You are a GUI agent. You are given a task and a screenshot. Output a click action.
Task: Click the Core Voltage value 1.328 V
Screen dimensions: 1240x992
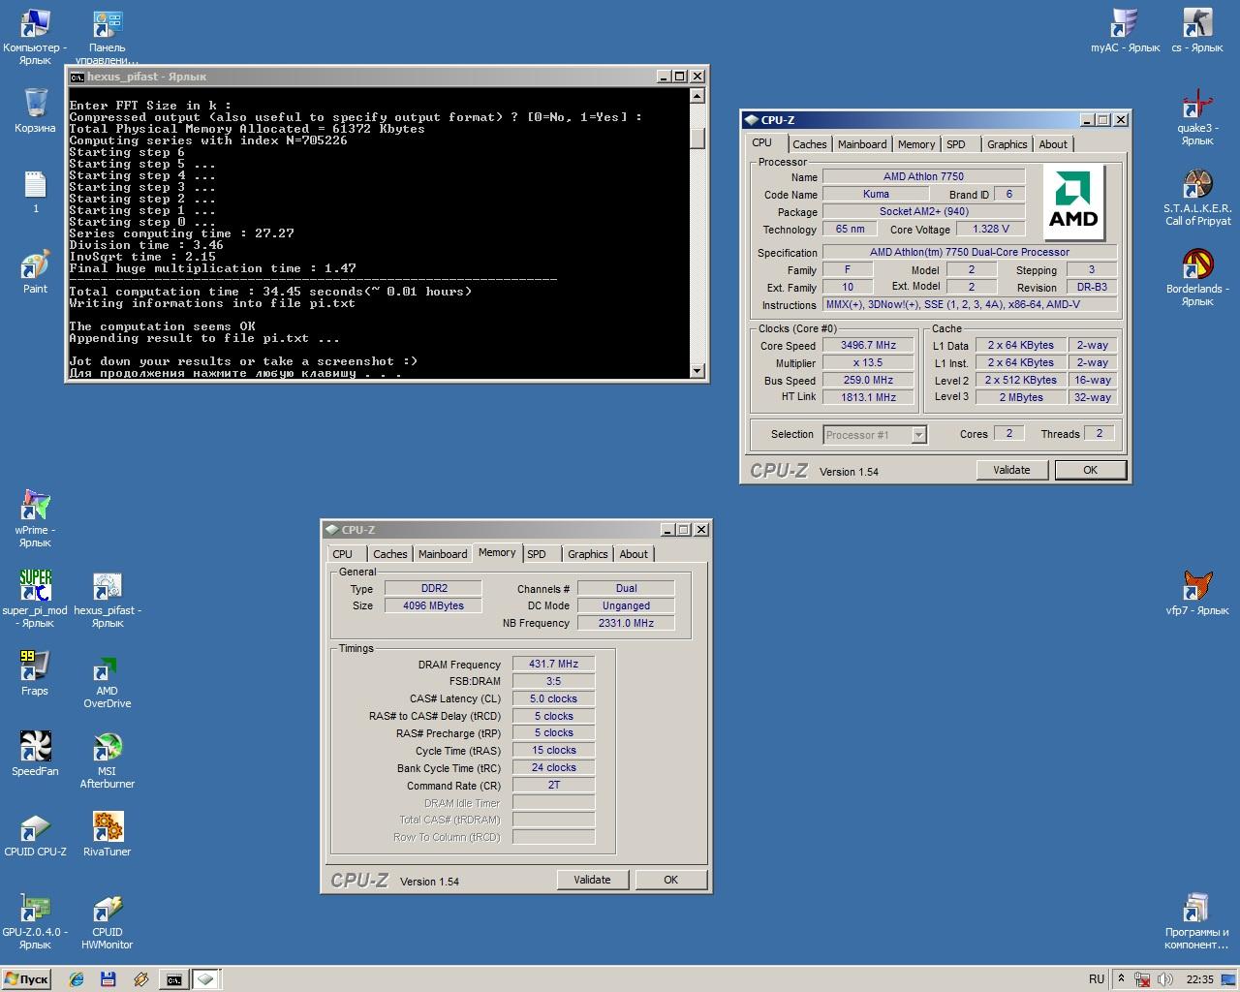[x=990, y=229]
